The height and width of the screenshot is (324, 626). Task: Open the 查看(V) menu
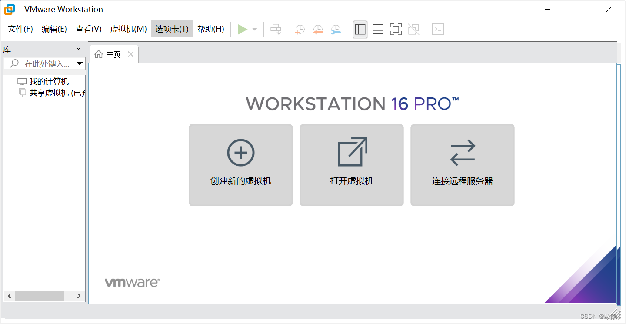89,29
